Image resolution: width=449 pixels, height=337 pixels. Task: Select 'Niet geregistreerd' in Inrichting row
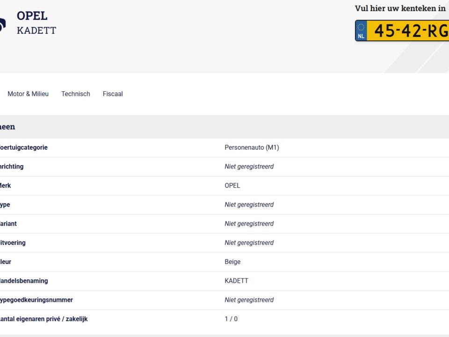pyautogui.click(x=249, y=167)
